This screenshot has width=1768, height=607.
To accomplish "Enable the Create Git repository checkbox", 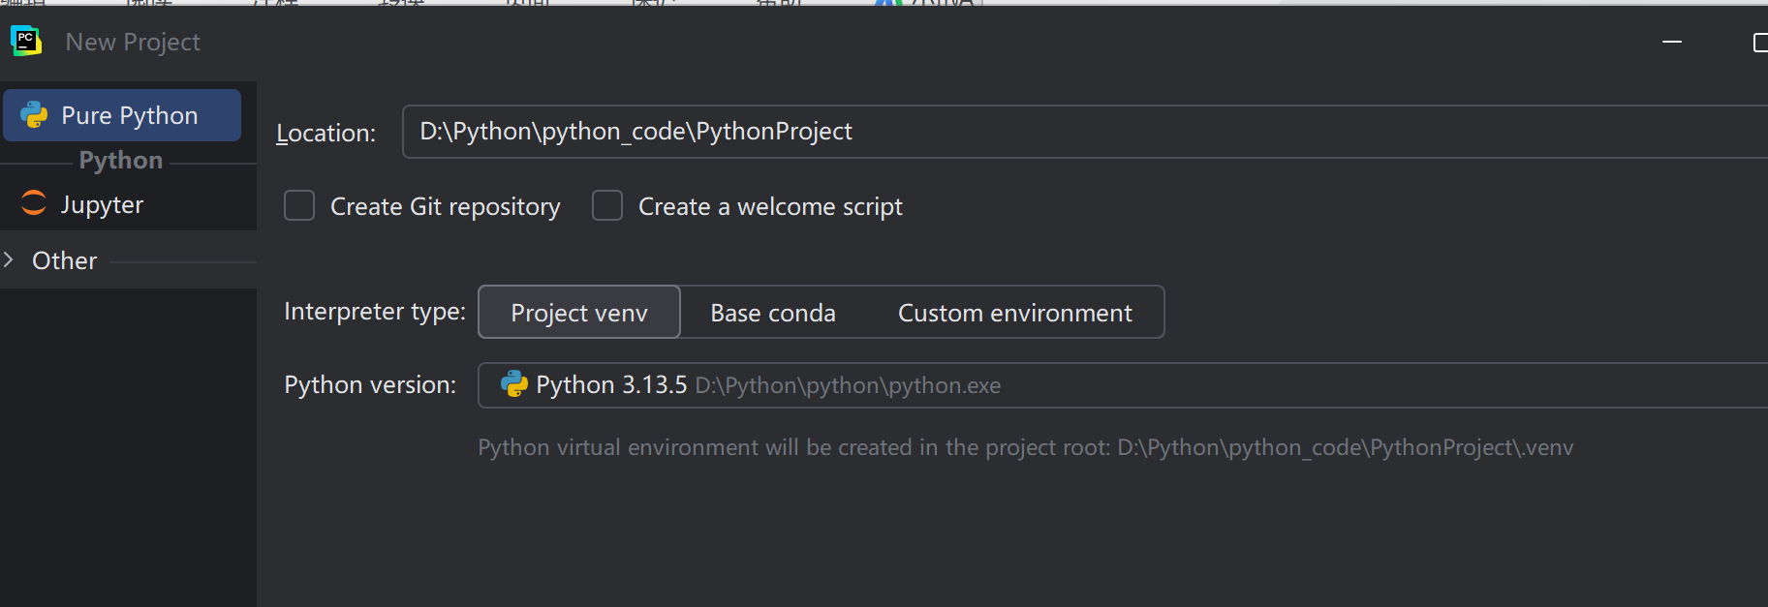I will [x=299, y=206].
